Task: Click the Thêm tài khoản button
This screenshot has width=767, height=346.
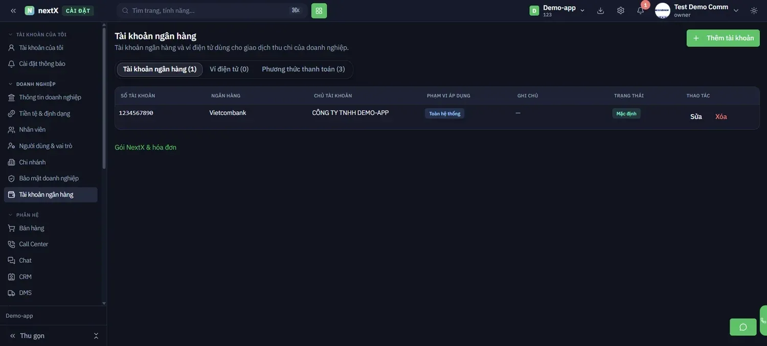Action: coord(723,38)
